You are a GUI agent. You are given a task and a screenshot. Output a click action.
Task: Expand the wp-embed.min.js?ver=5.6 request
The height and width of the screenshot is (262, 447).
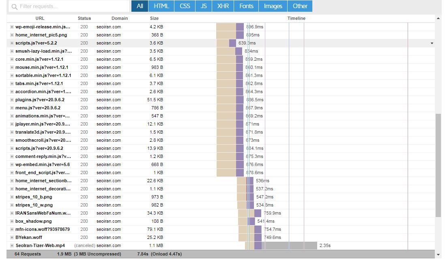click(12, 165)
